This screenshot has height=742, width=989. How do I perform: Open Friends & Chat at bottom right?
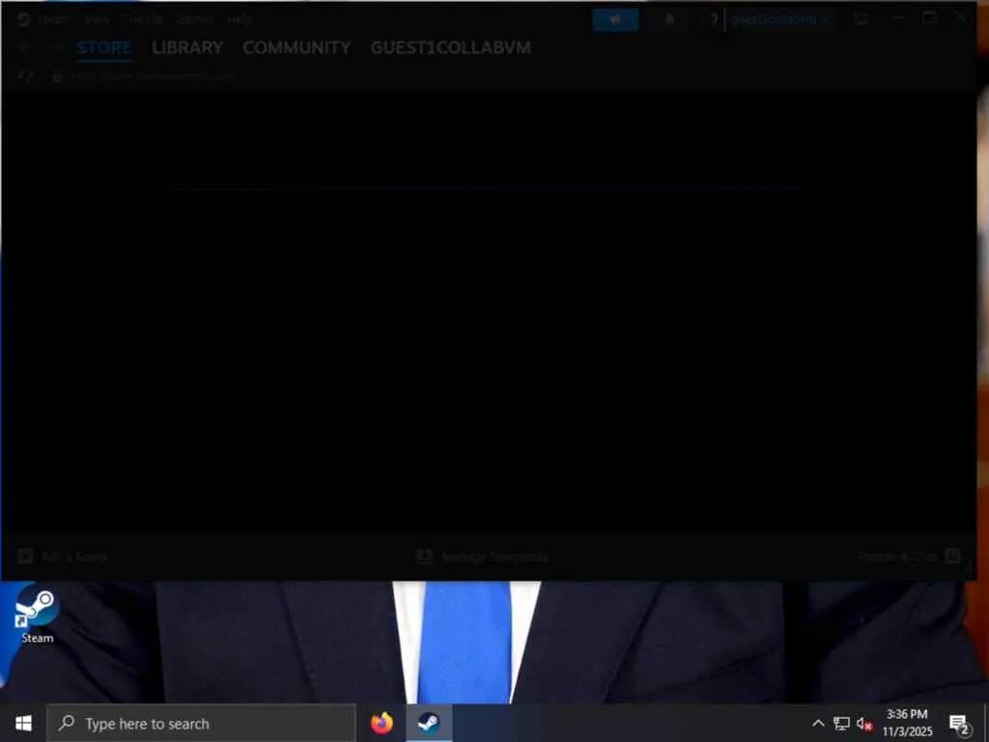pos(909,556)
